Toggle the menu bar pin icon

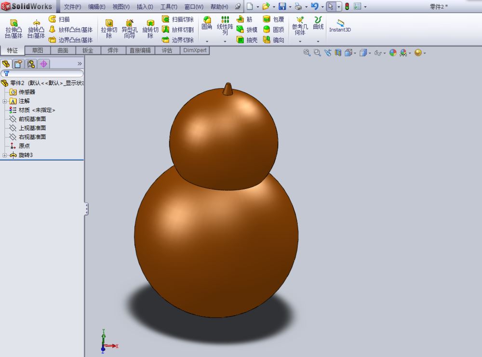pos(238,6)
